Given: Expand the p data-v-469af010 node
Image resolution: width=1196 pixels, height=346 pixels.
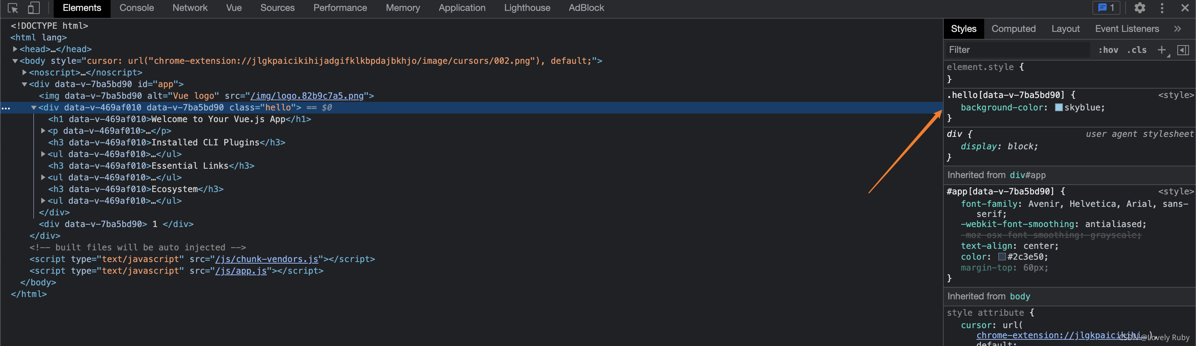Looking at the screenshot, I should [x=43, y=131].
